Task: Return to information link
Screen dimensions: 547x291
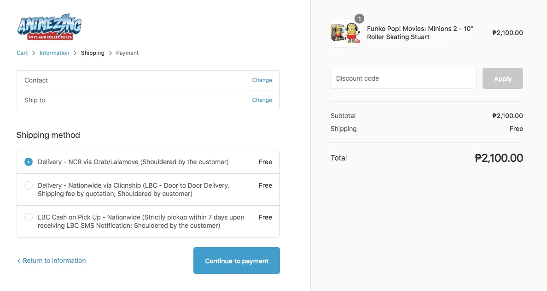Action: click(x=54, y=261)
